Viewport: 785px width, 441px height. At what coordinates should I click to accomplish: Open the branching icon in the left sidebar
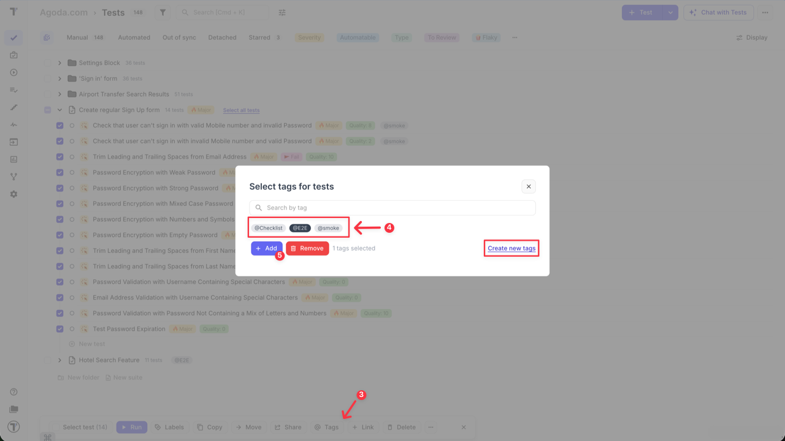point(13,176)
